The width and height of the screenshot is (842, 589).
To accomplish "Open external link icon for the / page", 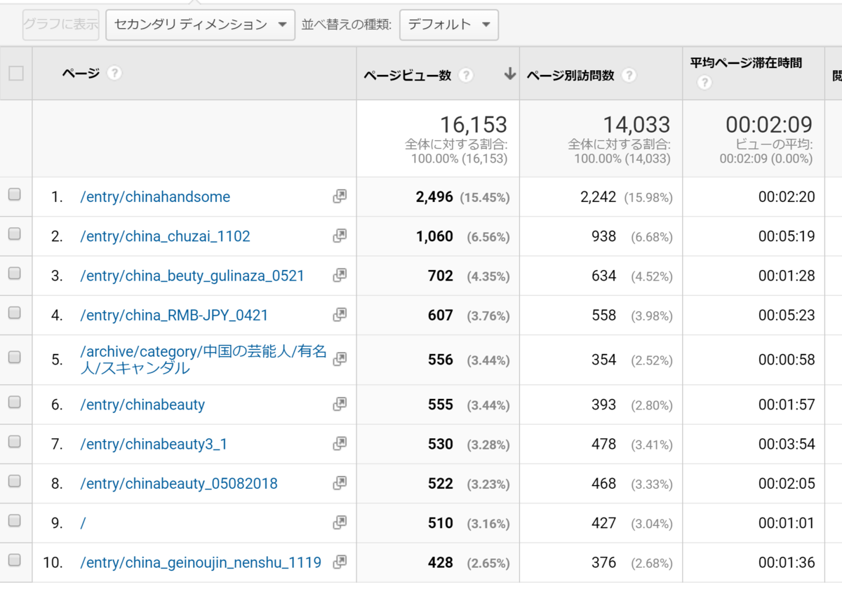I will point(340,522).
